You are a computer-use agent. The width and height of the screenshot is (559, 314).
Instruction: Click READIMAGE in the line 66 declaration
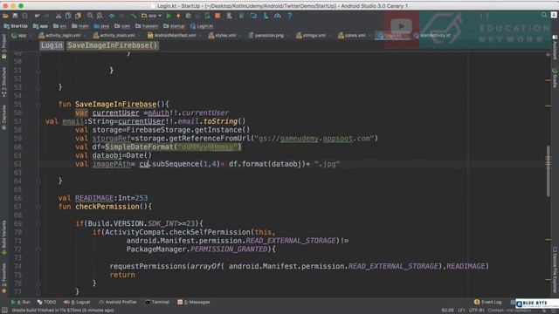[94, 198]
